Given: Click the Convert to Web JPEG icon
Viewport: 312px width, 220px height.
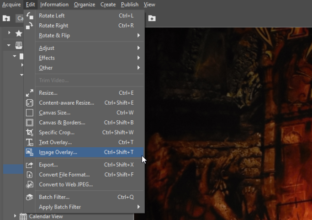Looking at the screenshot, I should tap(30, 184).
